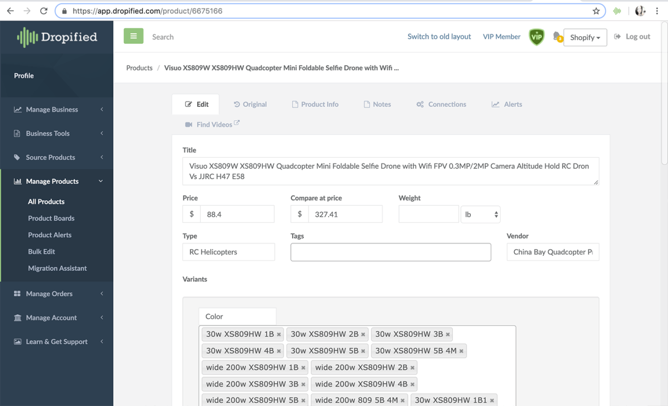
Task: Open the Product Info tab
Action: (315, 104)
